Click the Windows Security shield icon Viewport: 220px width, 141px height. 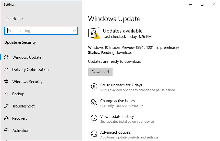coord(6,82)
